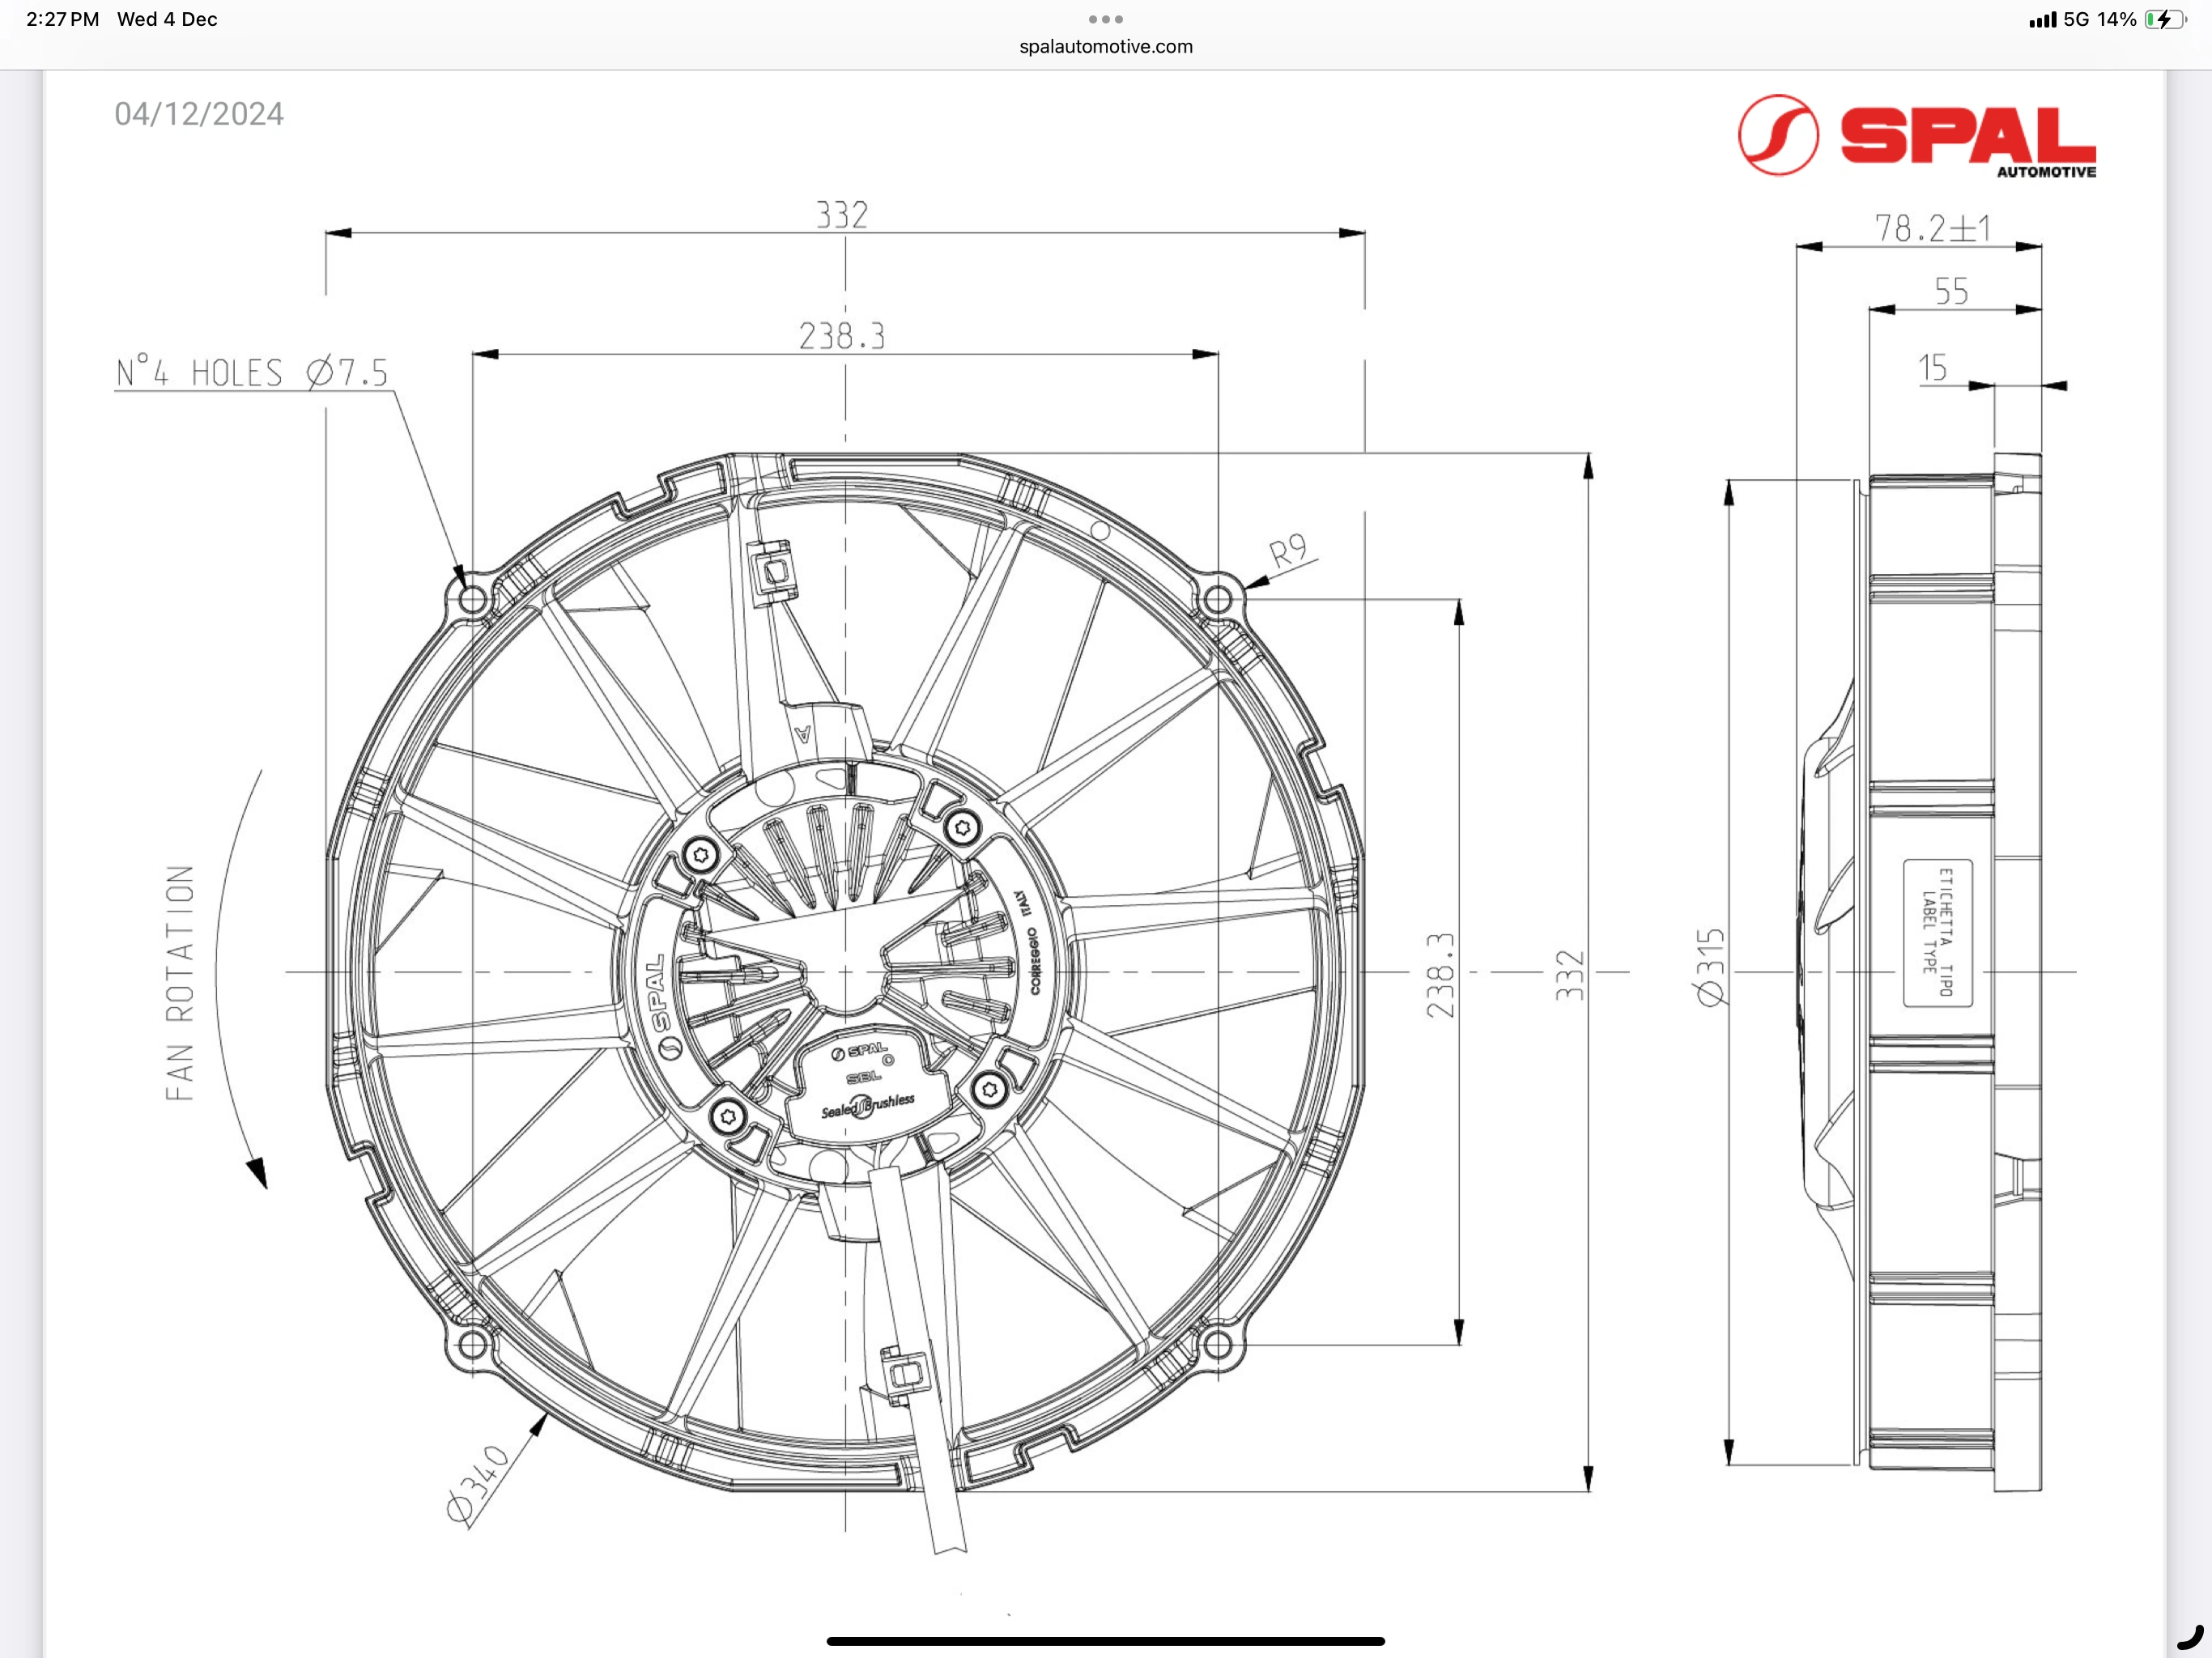Tap the FAN ROTATION label
This screenshot has width=2212, height=1658.
point(180,983)
